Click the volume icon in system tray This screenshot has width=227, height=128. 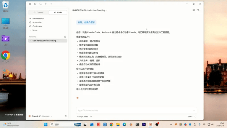[x=212, y=124]
